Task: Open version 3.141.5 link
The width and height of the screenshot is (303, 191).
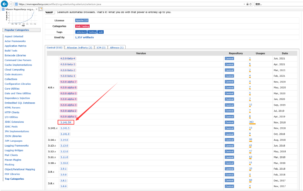Action: [x=65, y=128]
